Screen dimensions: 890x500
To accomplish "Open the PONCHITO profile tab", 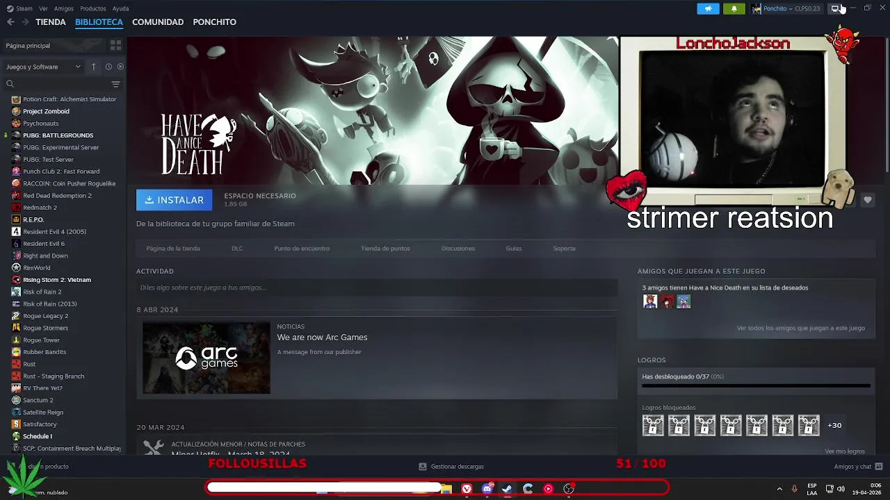I will pyautogui.click(x=214, y=22).
